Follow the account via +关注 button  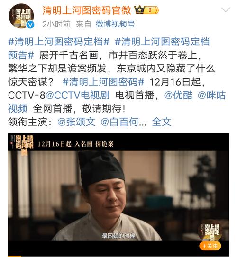tap(210, 246)
